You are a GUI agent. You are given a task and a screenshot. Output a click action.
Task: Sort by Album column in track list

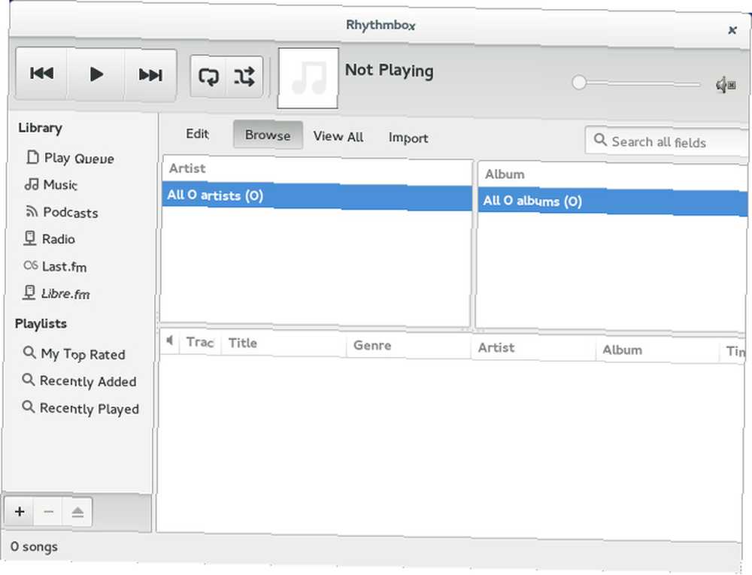[x=657, y=351]
